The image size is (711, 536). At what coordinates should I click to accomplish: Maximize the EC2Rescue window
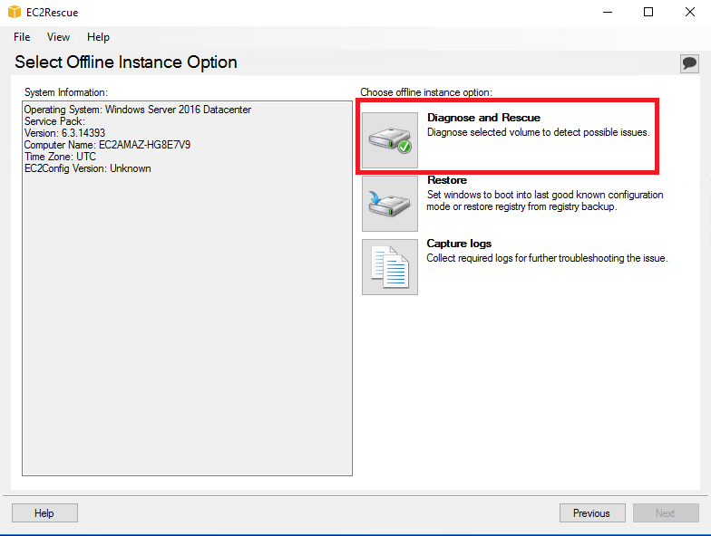(x=648, y=13)
